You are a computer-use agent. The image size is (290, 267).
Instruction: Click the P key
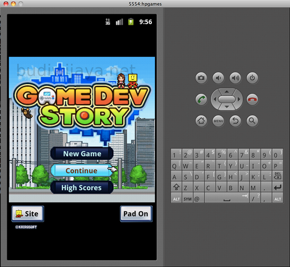(277, 165)
